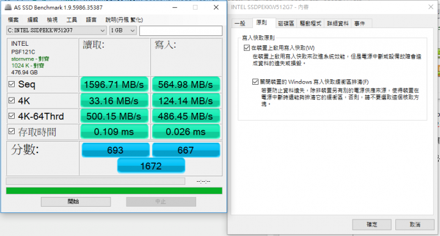Click the stornvme driver status text
440x236 pixels.
click(30, 59)
